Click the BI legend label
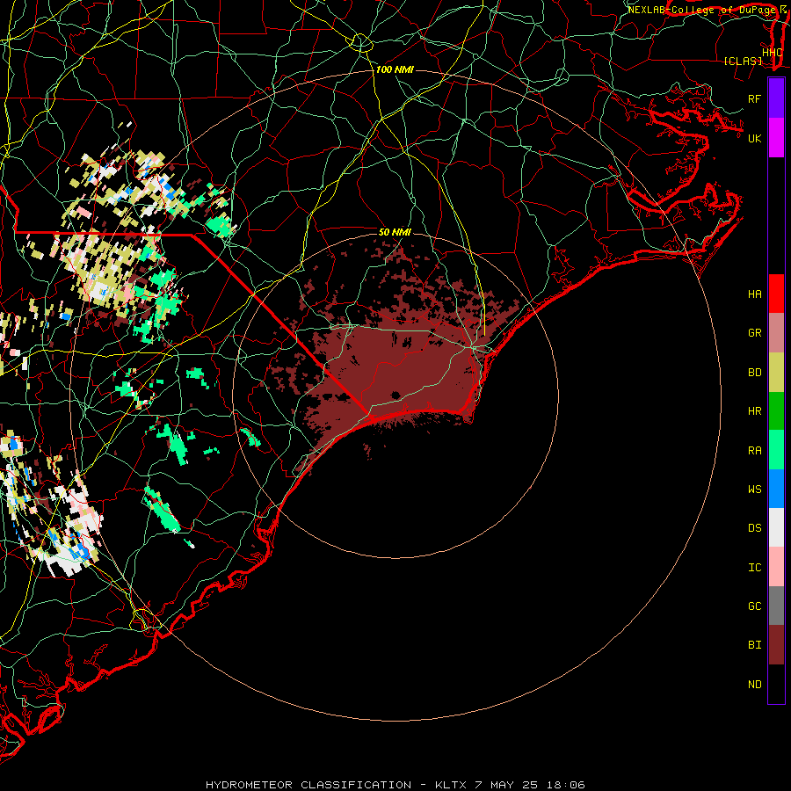This screenshot has width=791, height=791. pyautogui.click(x=754, y=645)
